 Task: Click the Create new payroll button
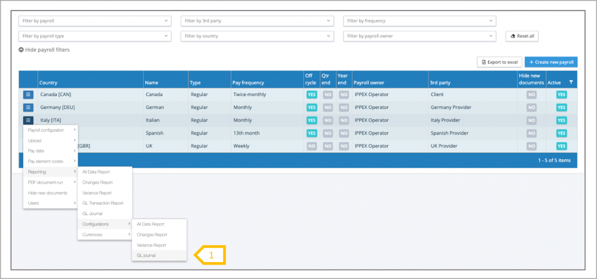point(551,62)
